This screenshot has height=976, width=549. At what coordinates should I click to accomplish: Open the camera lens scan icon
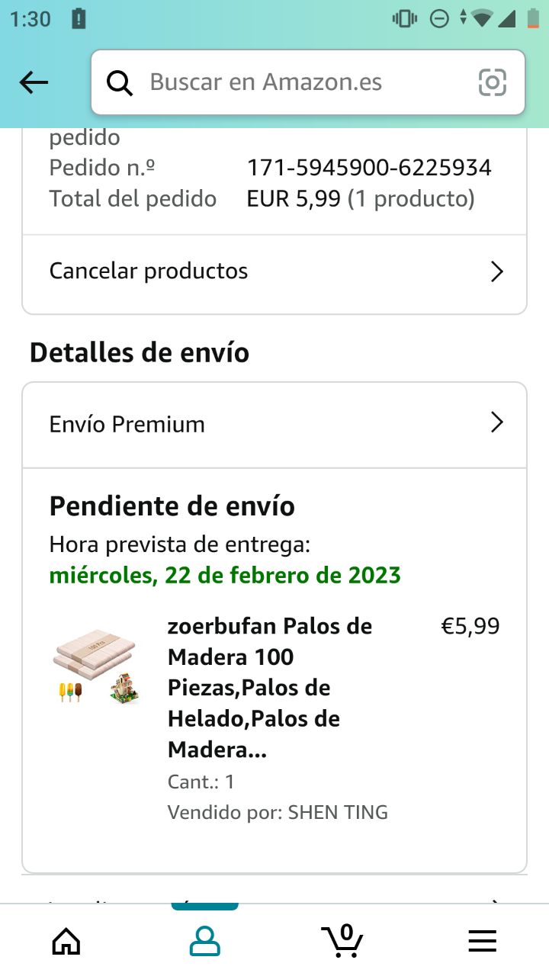pos(493,82)
